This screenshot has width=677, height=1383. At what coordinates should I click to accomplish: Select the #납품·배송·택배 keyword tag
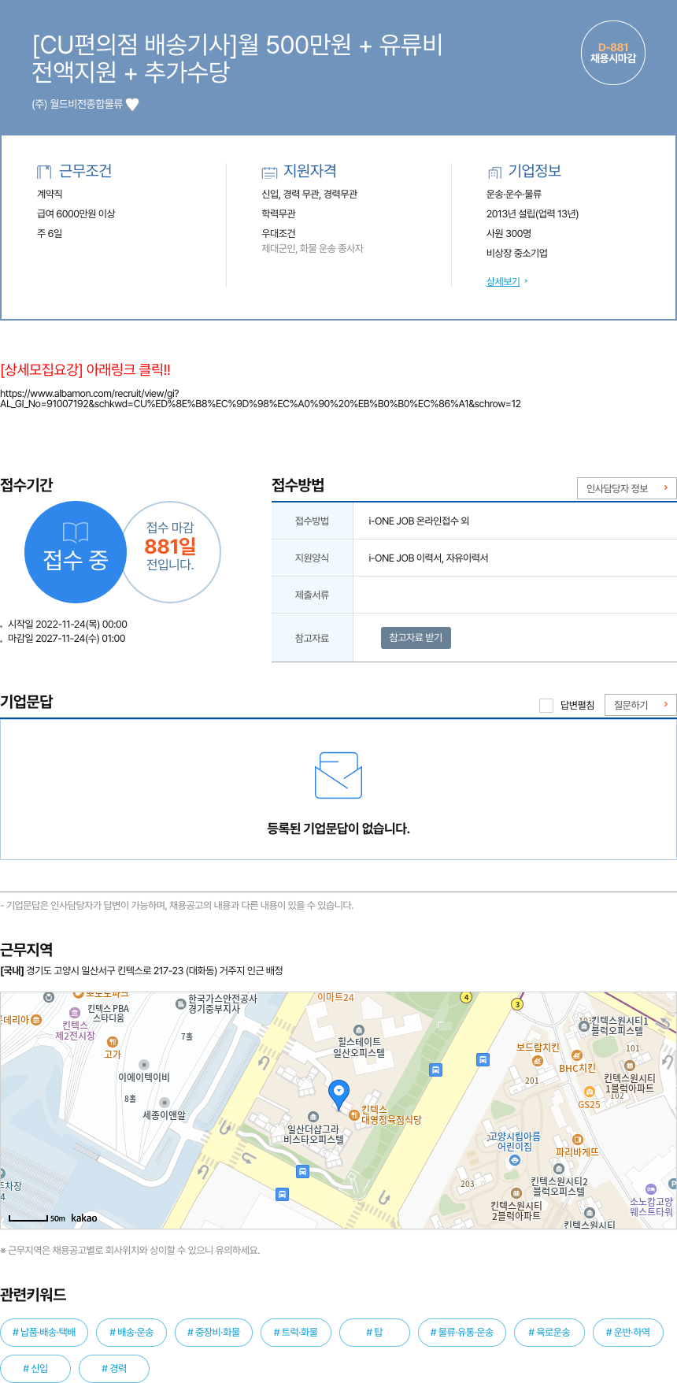click(x=44, y=1332)
